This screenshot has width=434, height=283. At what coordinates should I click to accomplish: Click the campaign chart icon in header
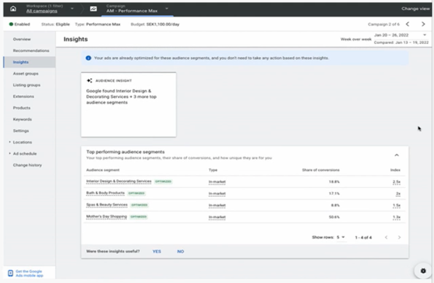coord(93,9)
